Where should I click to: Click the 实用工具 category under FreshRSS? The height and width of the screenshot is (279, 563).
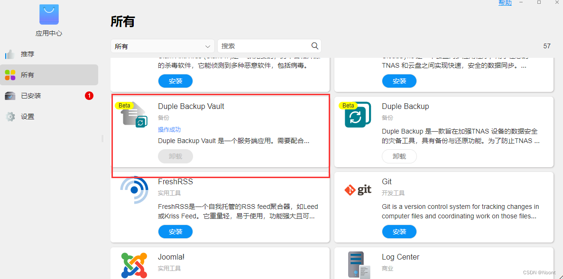[169, 193]
